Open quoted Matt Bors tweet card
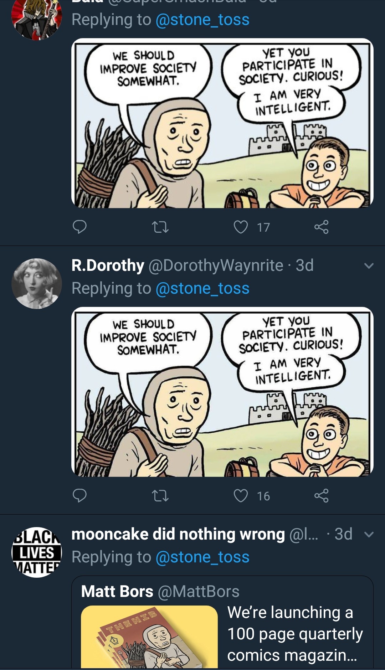The height and width of the screenshot is (670, 385). click(x=222, y=624)
